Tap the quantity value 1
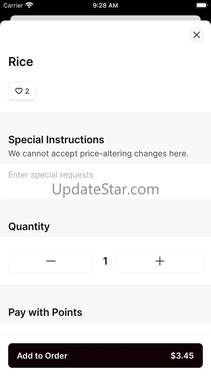The height and width of the screenshot is (376, 211). 105,261
